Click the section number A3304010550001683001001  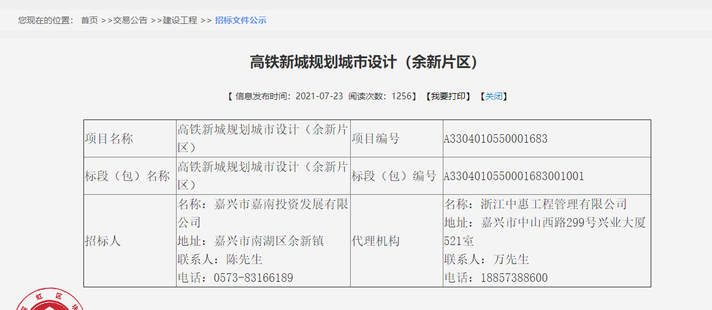click(514, 176)
